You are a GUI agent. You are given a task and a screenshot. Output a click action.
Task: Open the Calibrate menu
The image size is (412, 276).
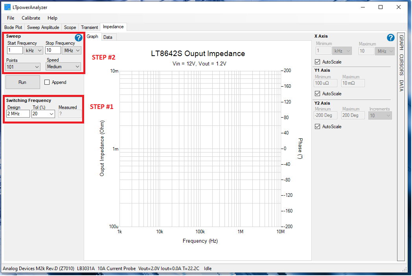pyautogui.click(x=31, y=18)
